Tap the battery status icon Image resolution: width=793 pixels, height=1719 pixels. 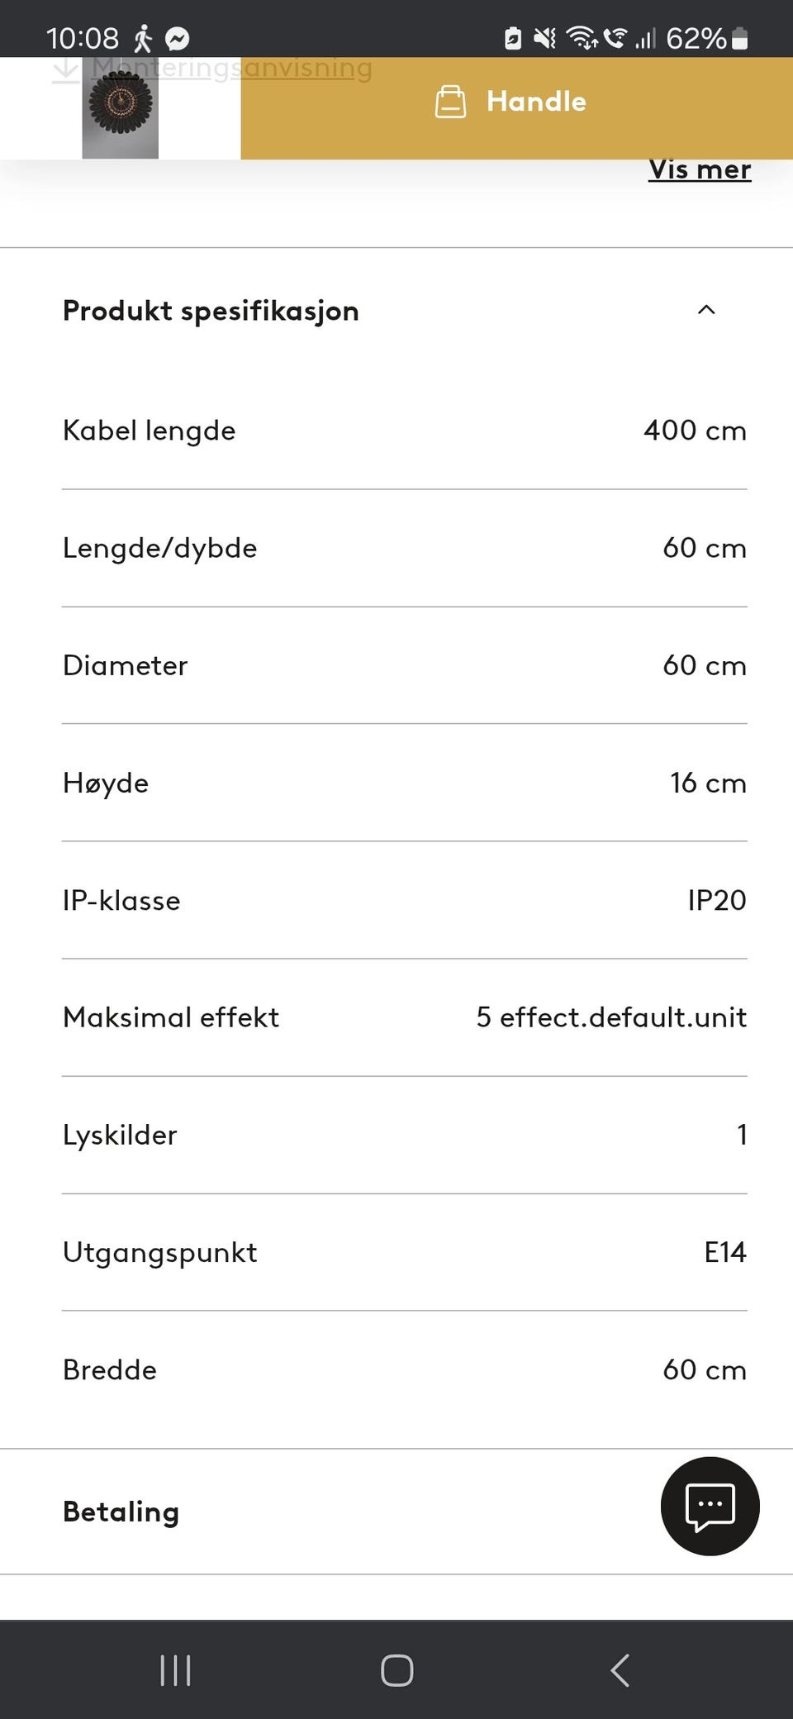click(x=739, y=38)
